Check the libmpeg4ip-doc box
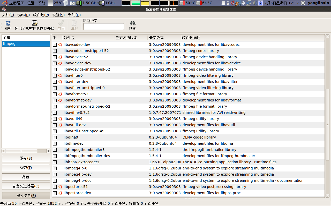This screenshot has width=331, height=206. click(55, 181)
